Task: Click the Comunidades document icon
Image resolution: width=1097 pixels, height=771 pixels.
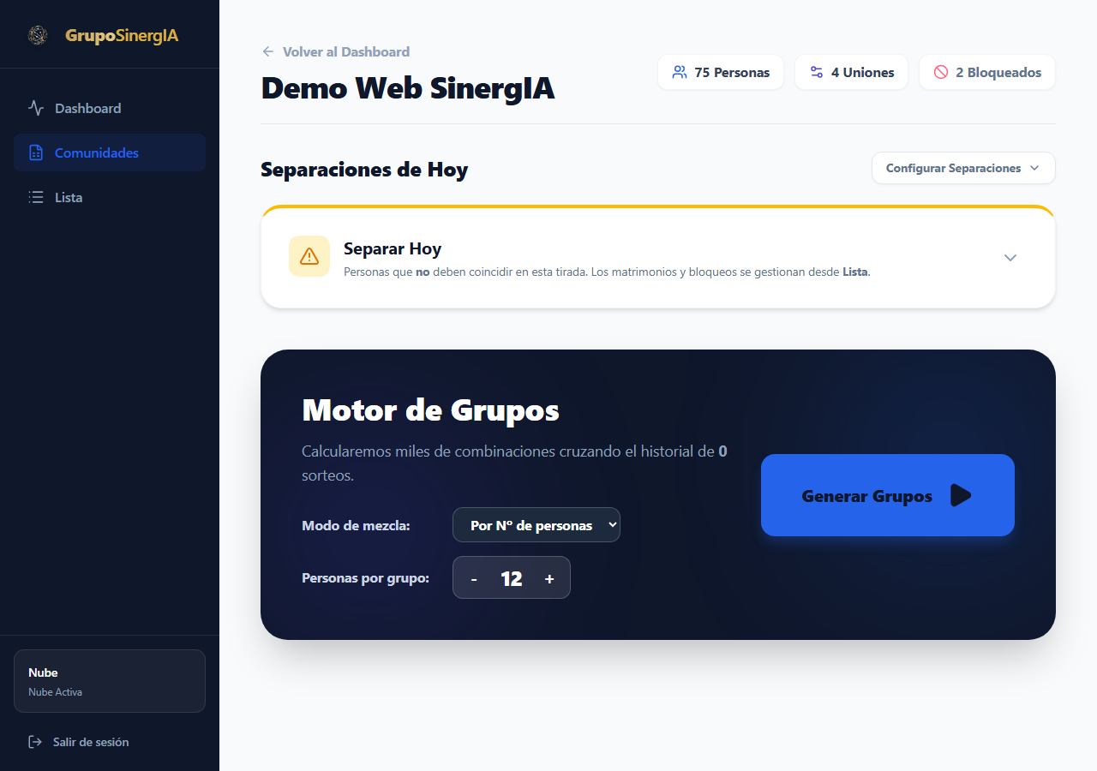Action: (x=36, y=152)
